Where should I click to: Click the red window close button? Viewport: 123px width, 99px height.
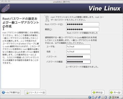[2, 2]
